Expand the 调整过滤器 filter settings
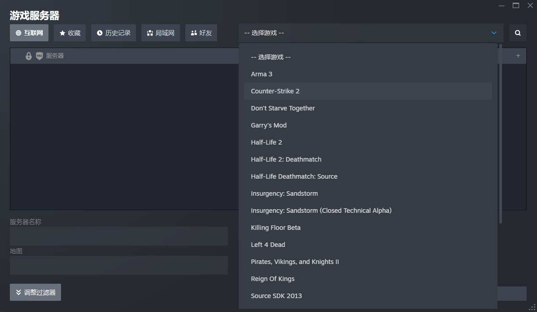The image size is (537, 312). click(x=35, y=292)
